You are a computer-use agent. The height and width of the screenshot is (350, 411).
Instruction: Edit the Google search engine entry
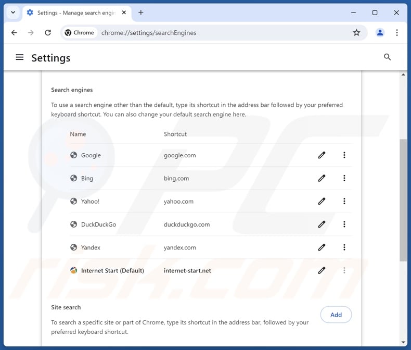pyautogui.click(x=322, y=155)
